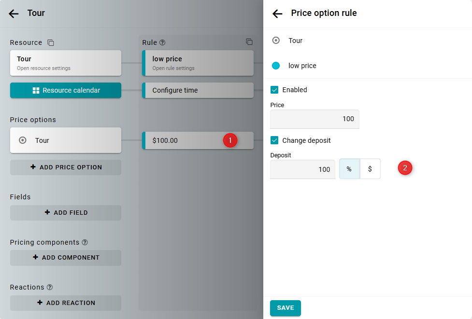Uncheck the Enabled checkbox

[274, 90]
